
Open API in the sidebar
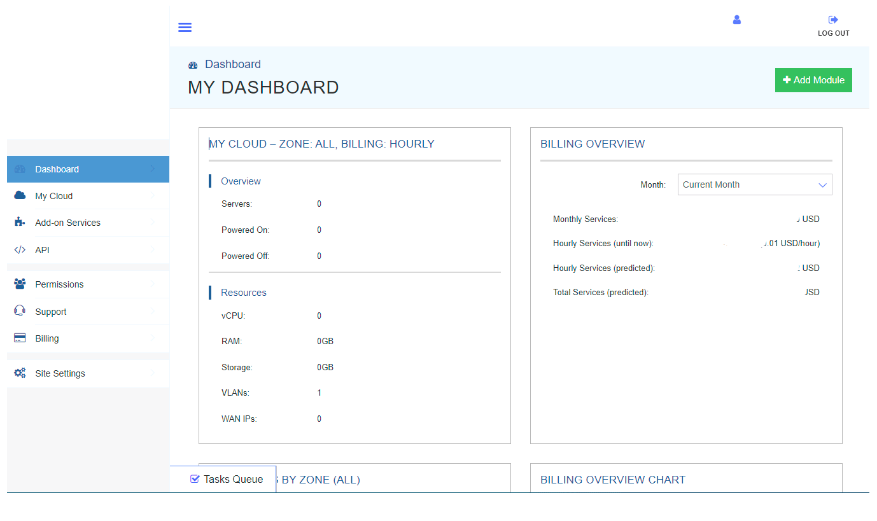88,250
